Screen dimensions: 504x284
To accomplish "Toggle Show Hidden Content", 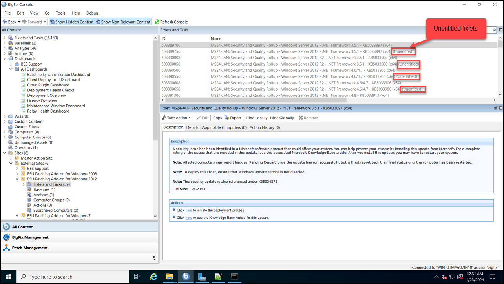I will pyautogui.click(x=72, y=22).
